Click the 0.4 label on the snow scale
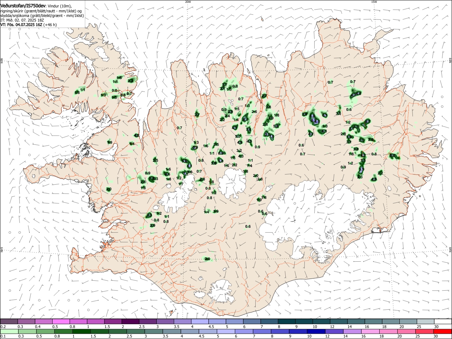452x339 pixels. click(38, 327)
